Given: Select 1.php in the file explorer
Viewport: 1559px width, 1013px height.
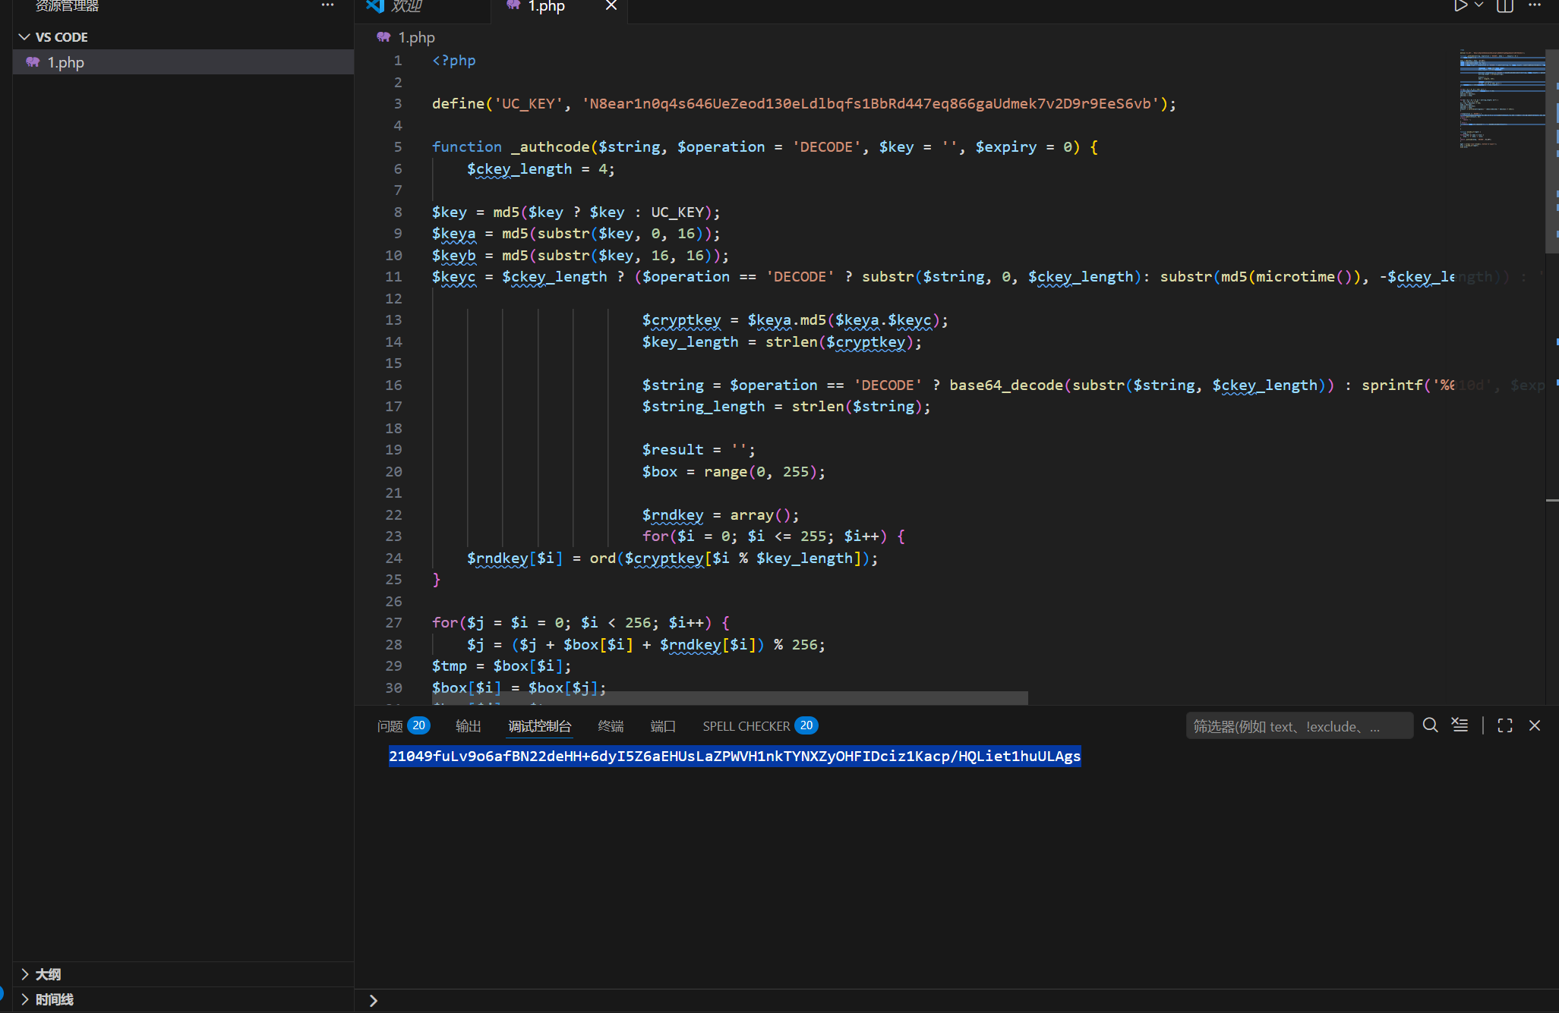Looking at the screenshot, I should (x=66, y=62).
